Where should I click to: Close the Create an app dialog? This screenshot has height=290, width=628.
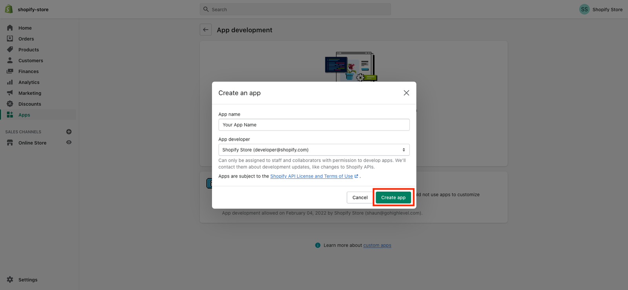[x=406, y=93]
